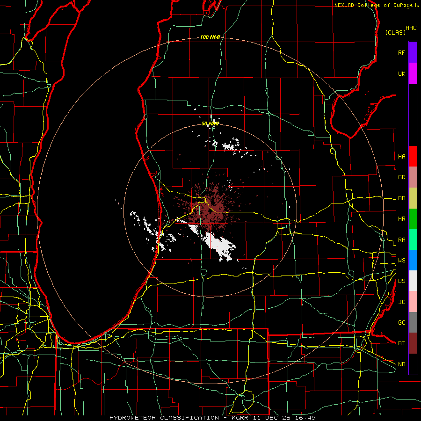Click the purple RF color swatch
Image resolution: width=421 pixels, height=421 pixels.
413,52
